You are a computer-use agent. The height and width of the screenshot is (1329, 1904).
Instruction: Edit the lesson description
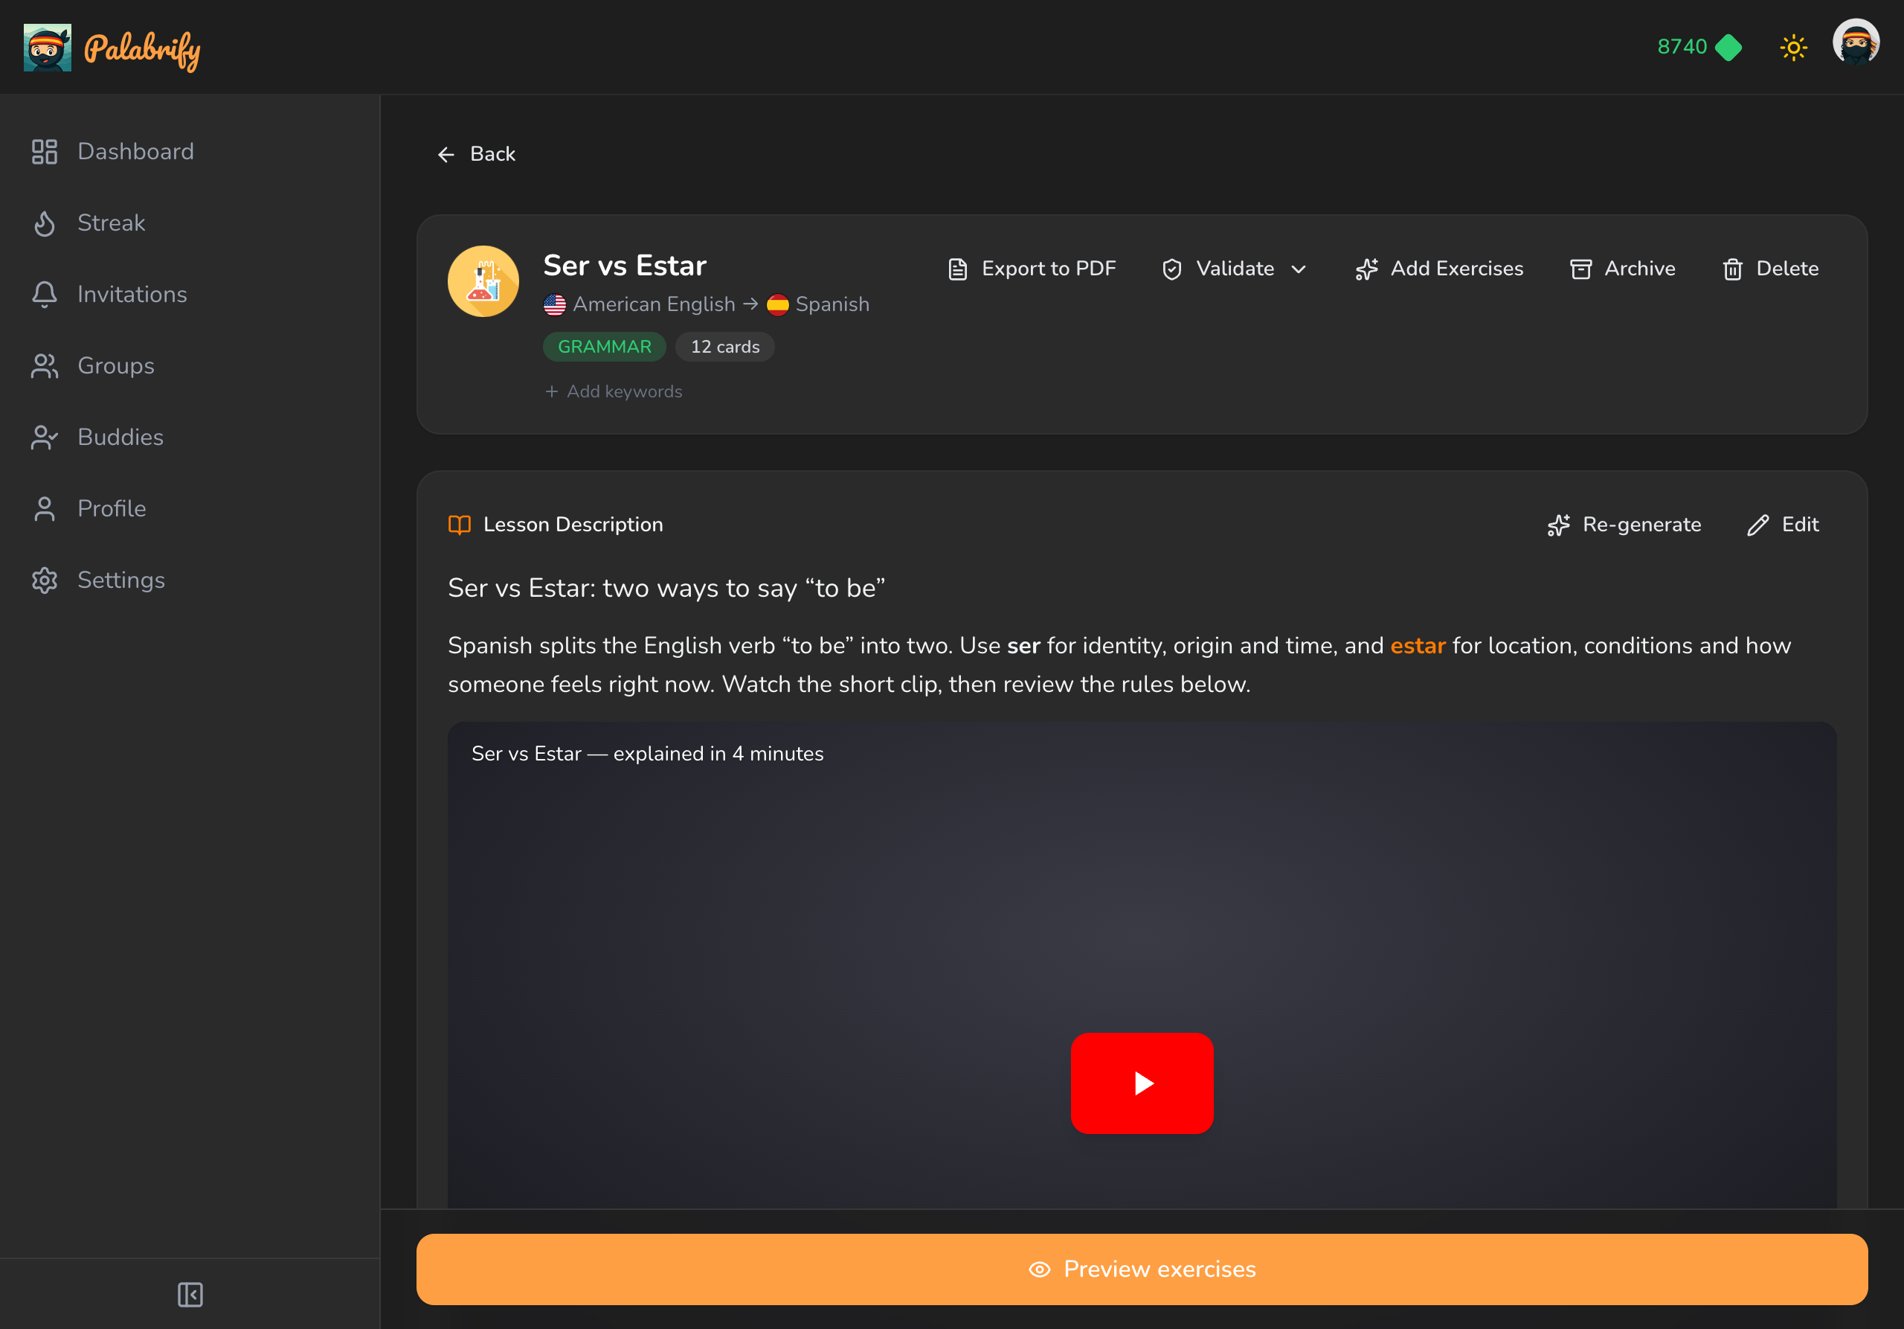click(1782, 525)
